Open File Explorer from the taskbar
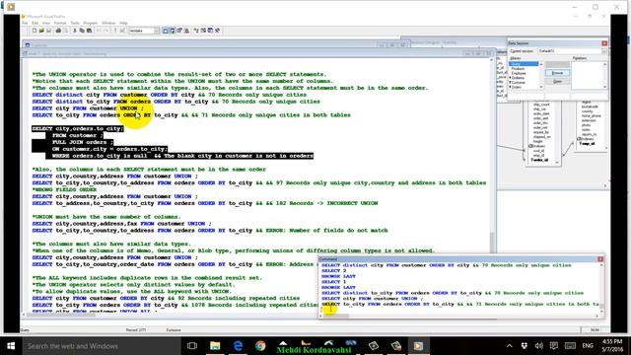631x355 pixels. (215, 346)
